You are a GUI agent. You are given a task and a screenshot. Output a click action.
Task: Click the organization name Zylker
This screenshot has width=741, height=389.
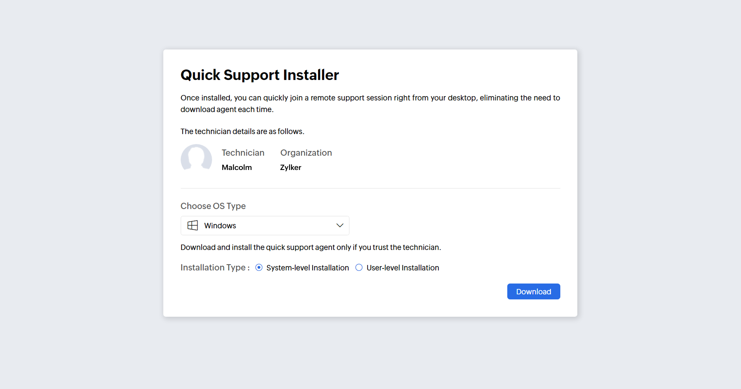291,167
